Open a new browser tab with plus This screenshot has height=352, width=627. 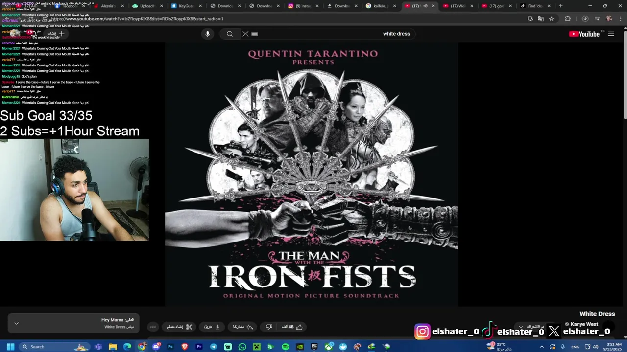[x=561, y=6]
